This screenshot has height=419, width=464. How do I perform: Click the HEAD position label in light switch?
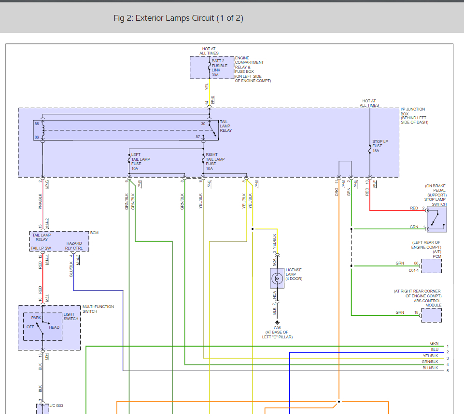click(54, 327)
